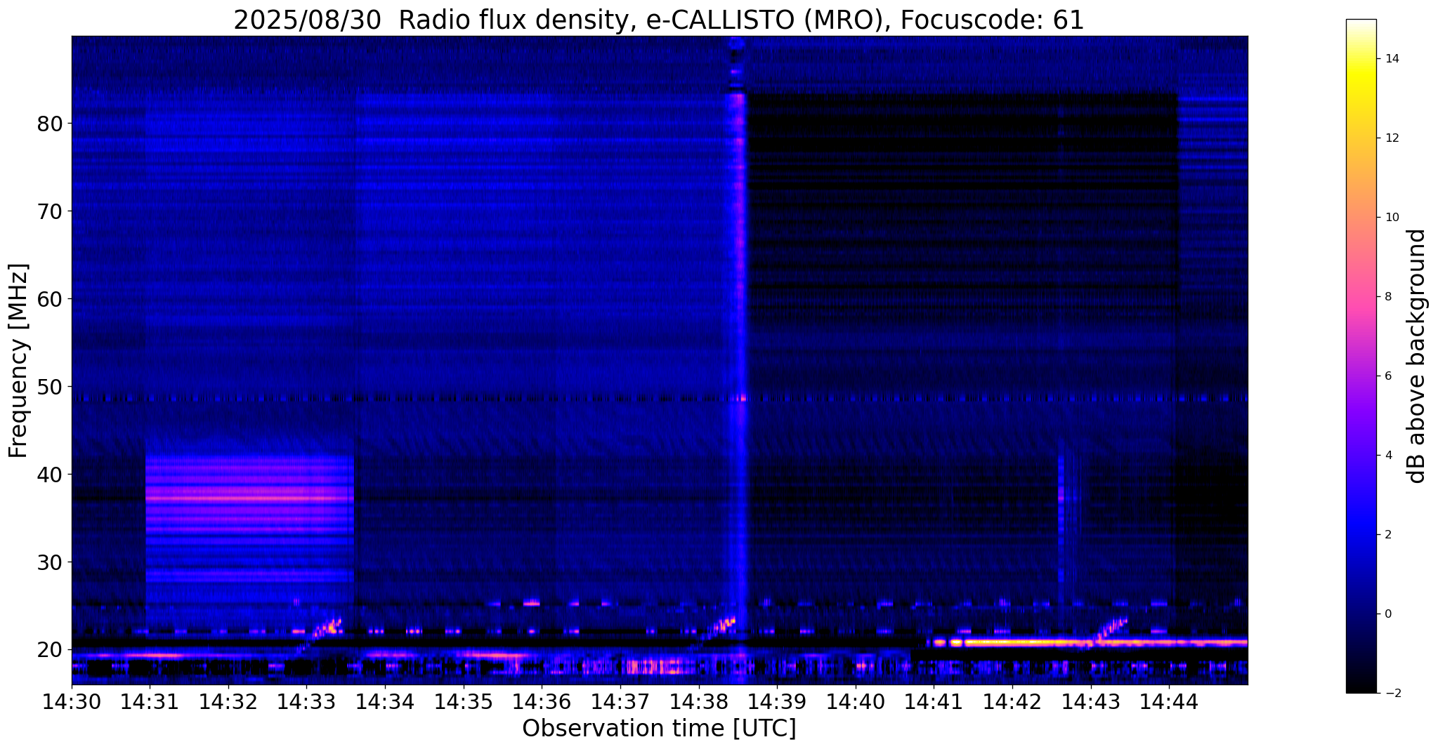The image size is (1438, 749).
Task: Click the 14:40 time tick label
Action: click(856, 701)
